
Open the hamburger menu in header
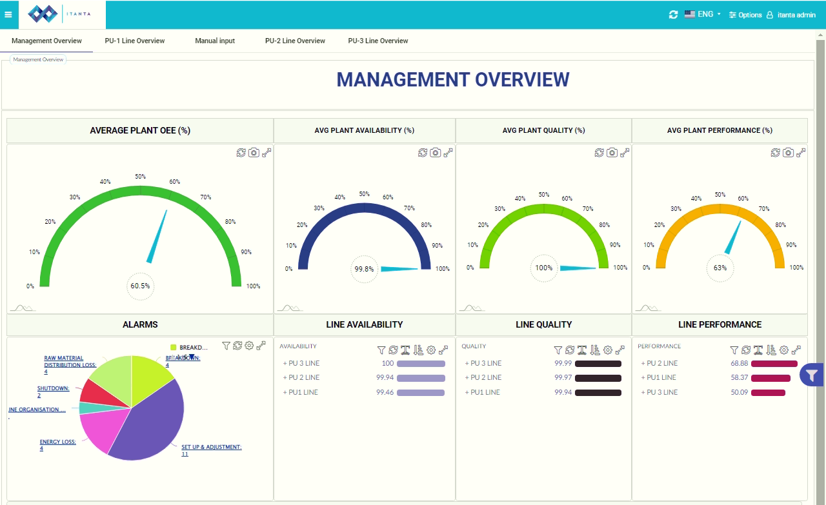pos(8,15)
